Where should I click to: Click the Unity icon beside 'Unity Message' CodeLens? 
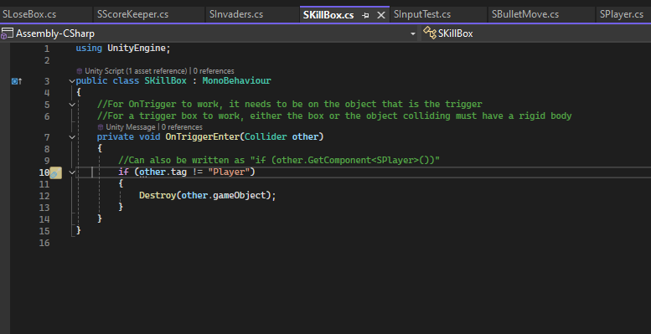(101, 127)
